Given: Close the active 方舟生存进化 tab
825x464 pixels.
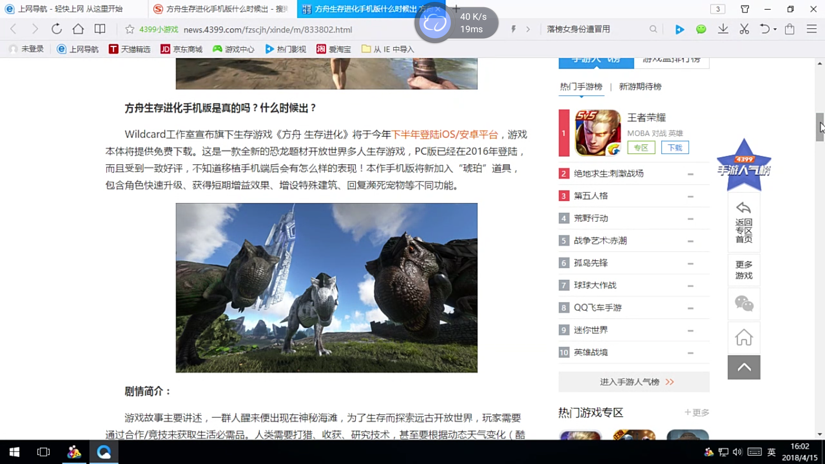Looking at the screenshot, I should click(437, 9).
